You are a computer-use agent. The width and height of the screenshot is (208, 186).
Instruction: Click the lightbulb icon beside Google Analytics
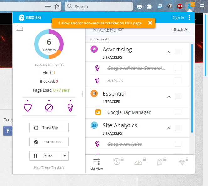pos(97,144)
